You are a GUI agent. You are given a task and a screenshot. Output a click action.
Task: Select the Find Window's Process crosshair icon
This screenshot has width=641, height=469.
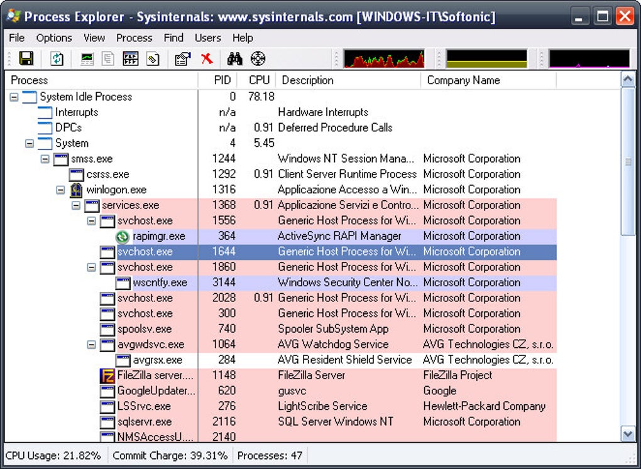click(258, 59)
